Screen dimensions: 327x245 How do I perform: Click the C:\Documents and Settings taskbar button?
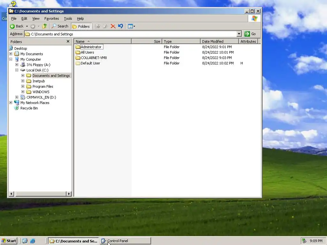[73, 241]
